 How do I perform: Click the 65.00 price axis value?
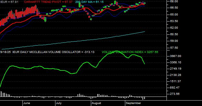(x=174, y=14)
